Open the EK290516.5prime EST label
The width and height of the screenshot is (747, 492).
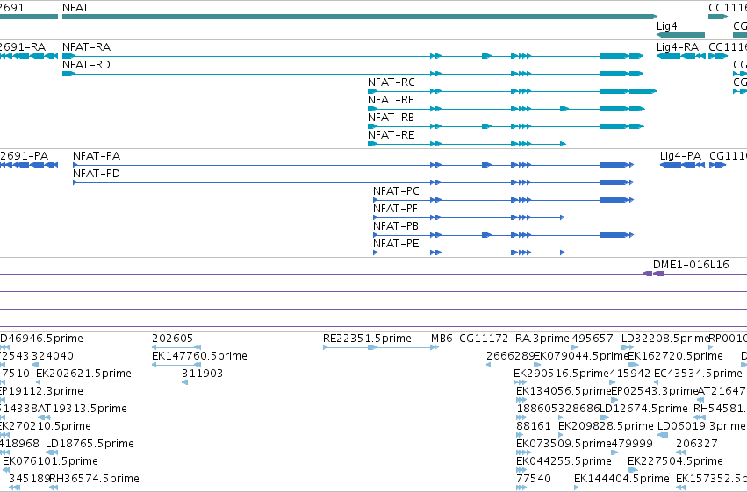[561, 374]
